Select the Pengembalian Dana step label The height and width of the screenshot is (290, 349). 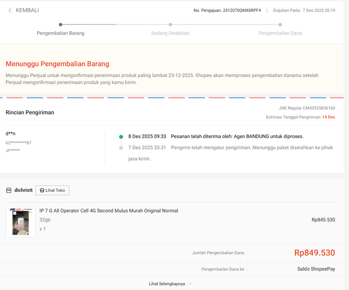point(280,33)
